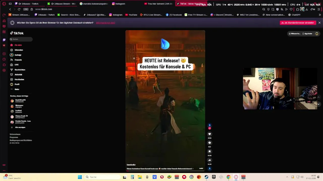Open Mehr options in TikTok sidebar
The height and width of the screenshot is (181, 323).
(17, 89)
